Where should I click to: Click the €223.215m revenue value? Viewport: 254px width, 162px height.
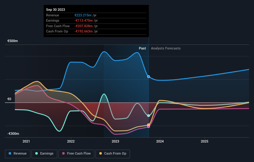point(83,15)
